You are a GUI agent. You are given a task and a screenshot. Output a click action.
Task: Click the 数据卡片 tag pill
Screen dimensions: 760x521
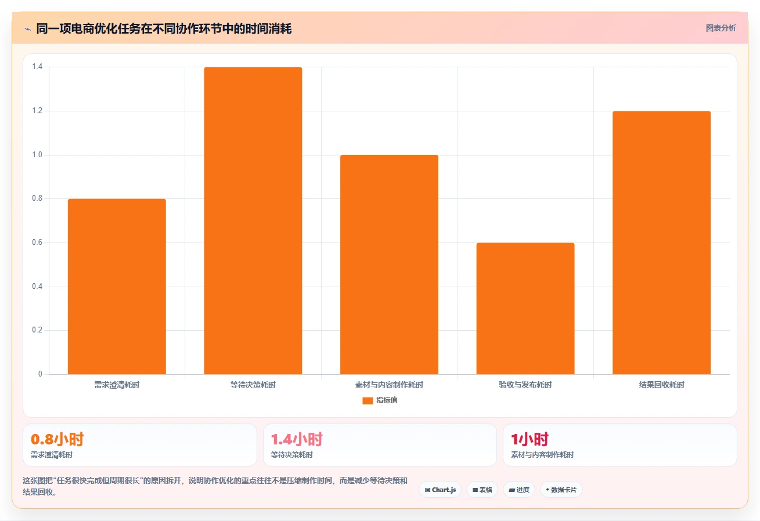pyautogui.click(x=561, y=490)
